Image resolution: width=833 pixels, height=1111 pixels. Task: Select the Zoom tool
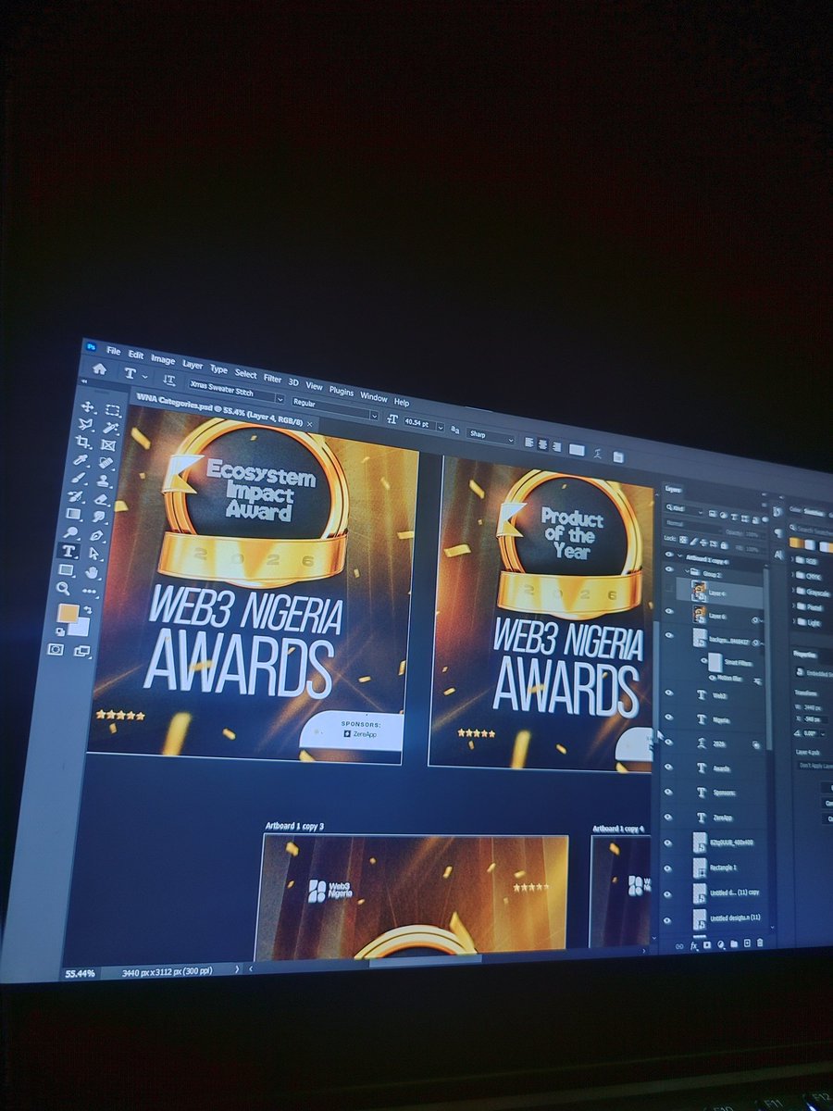tap(63, 588)
